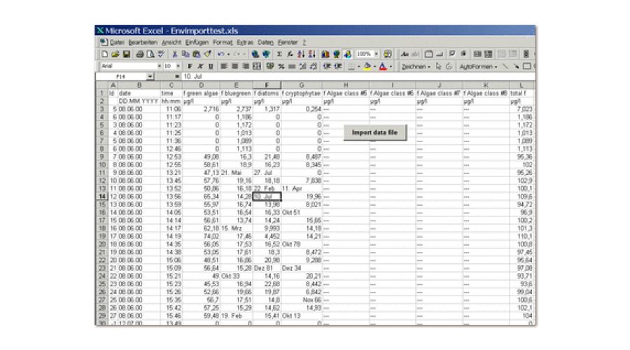630x350 pixels.
Task: Open Print Preview from the toolbar
Action: pos(150,54)
